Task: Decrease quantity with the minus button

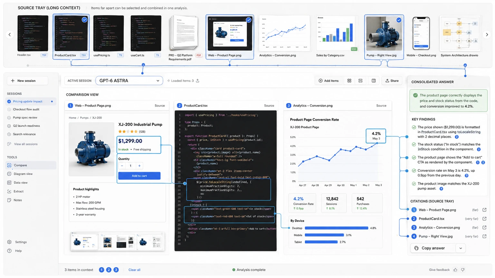Action: pyautogui.click(x=122, y=166)
